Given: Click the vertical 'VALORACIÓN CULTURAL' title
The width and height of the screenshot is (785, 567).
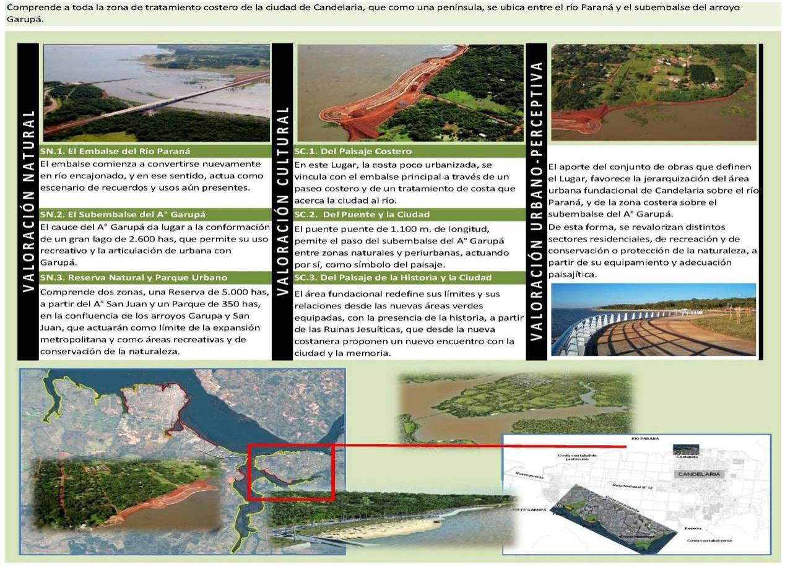Looking at the screenshot, I should pyautogui.click(x=283, y=202).
